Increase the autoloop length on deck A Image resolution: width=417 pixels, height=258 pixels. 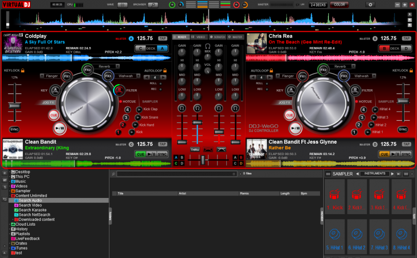(x=163, y=77)
